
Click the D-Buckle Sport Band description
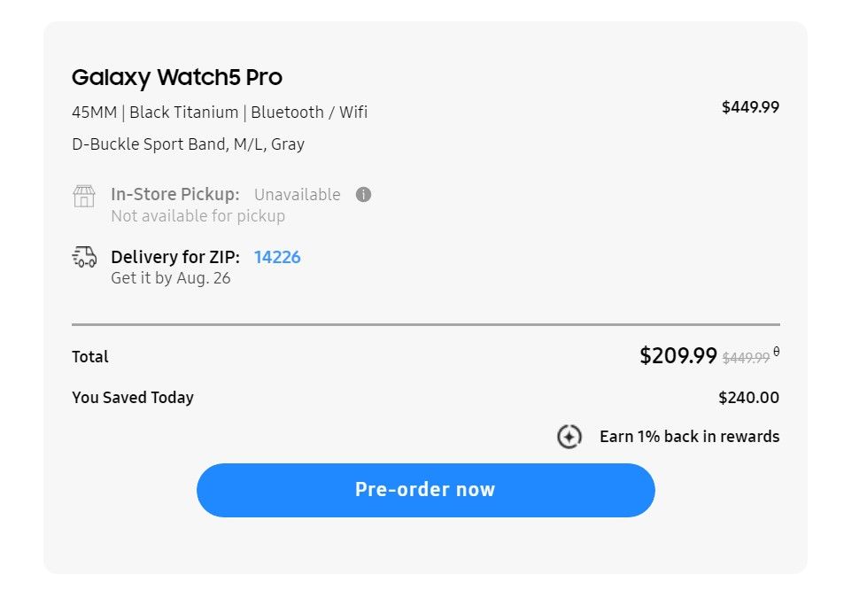pyautogui.click(x=188, y=144)
